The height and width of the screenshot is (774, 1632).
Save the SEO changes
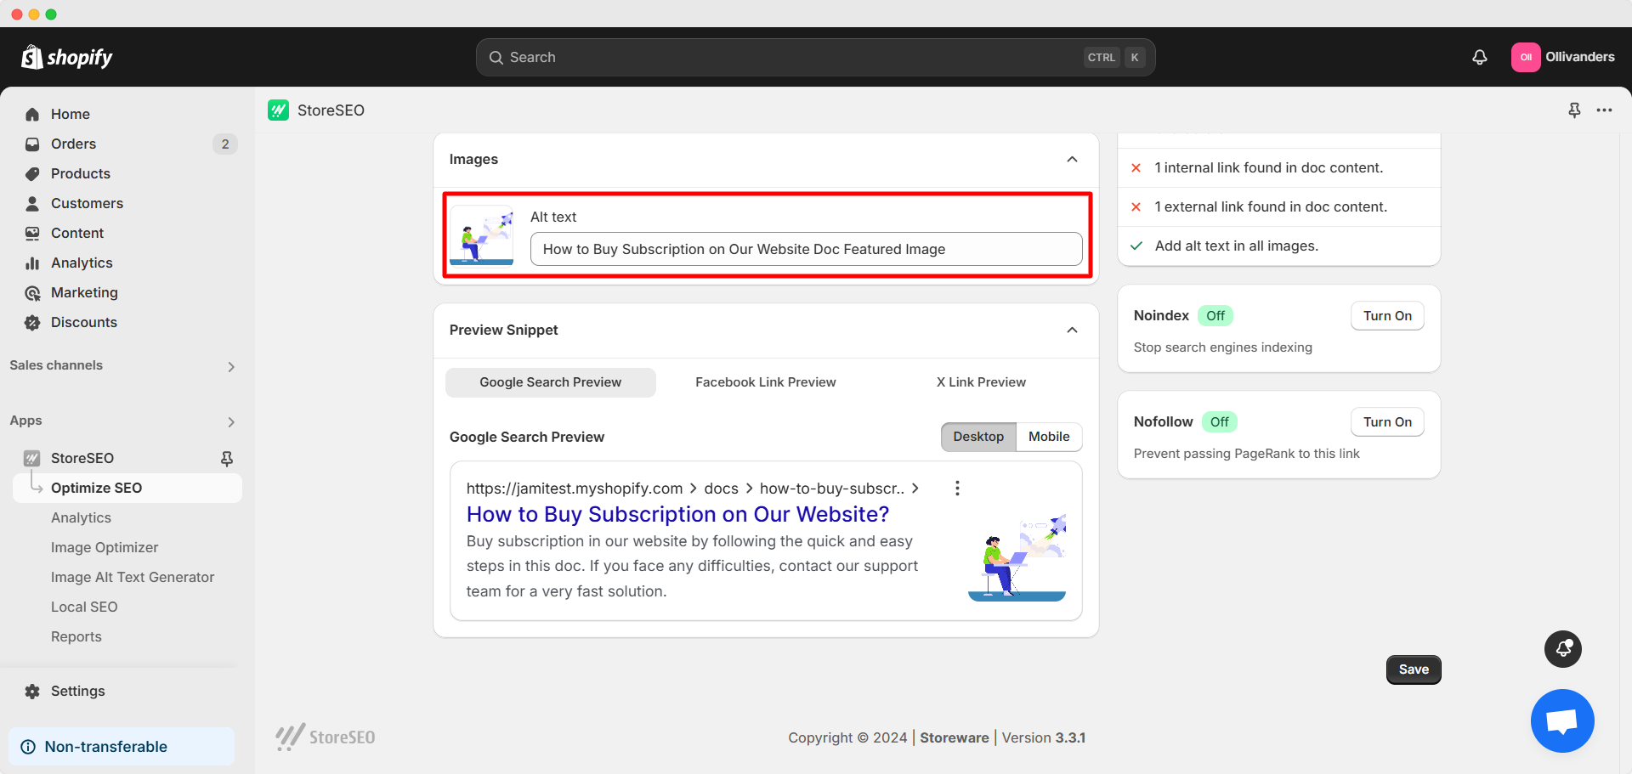click(x=1413, y=669)
